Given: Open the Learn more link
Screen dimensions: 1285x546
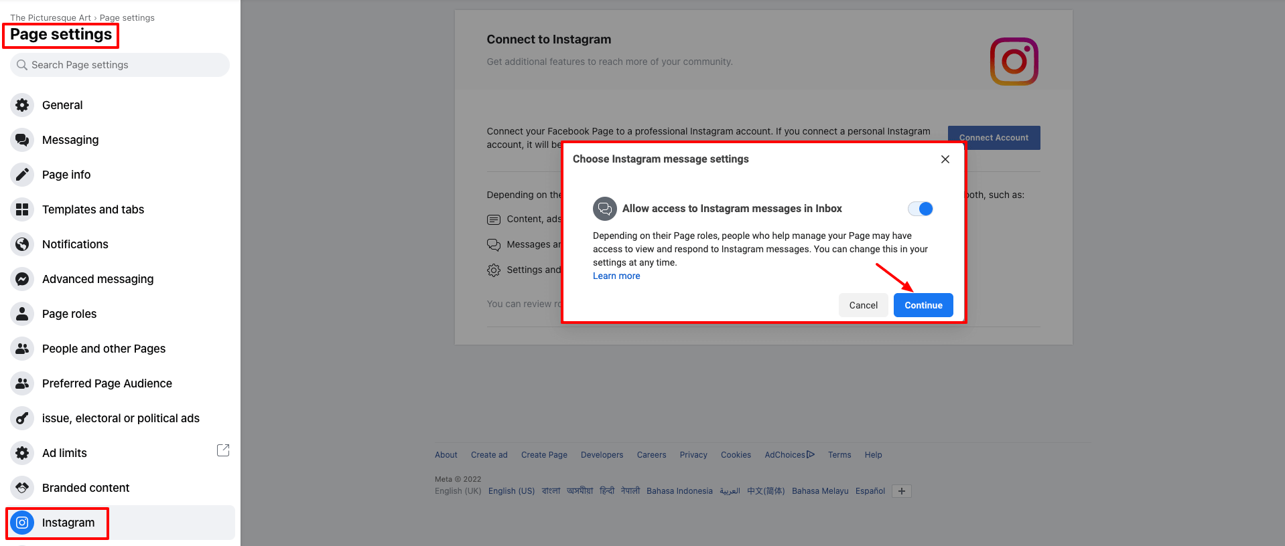Looking at the screenshot, I should pos(616,276).
